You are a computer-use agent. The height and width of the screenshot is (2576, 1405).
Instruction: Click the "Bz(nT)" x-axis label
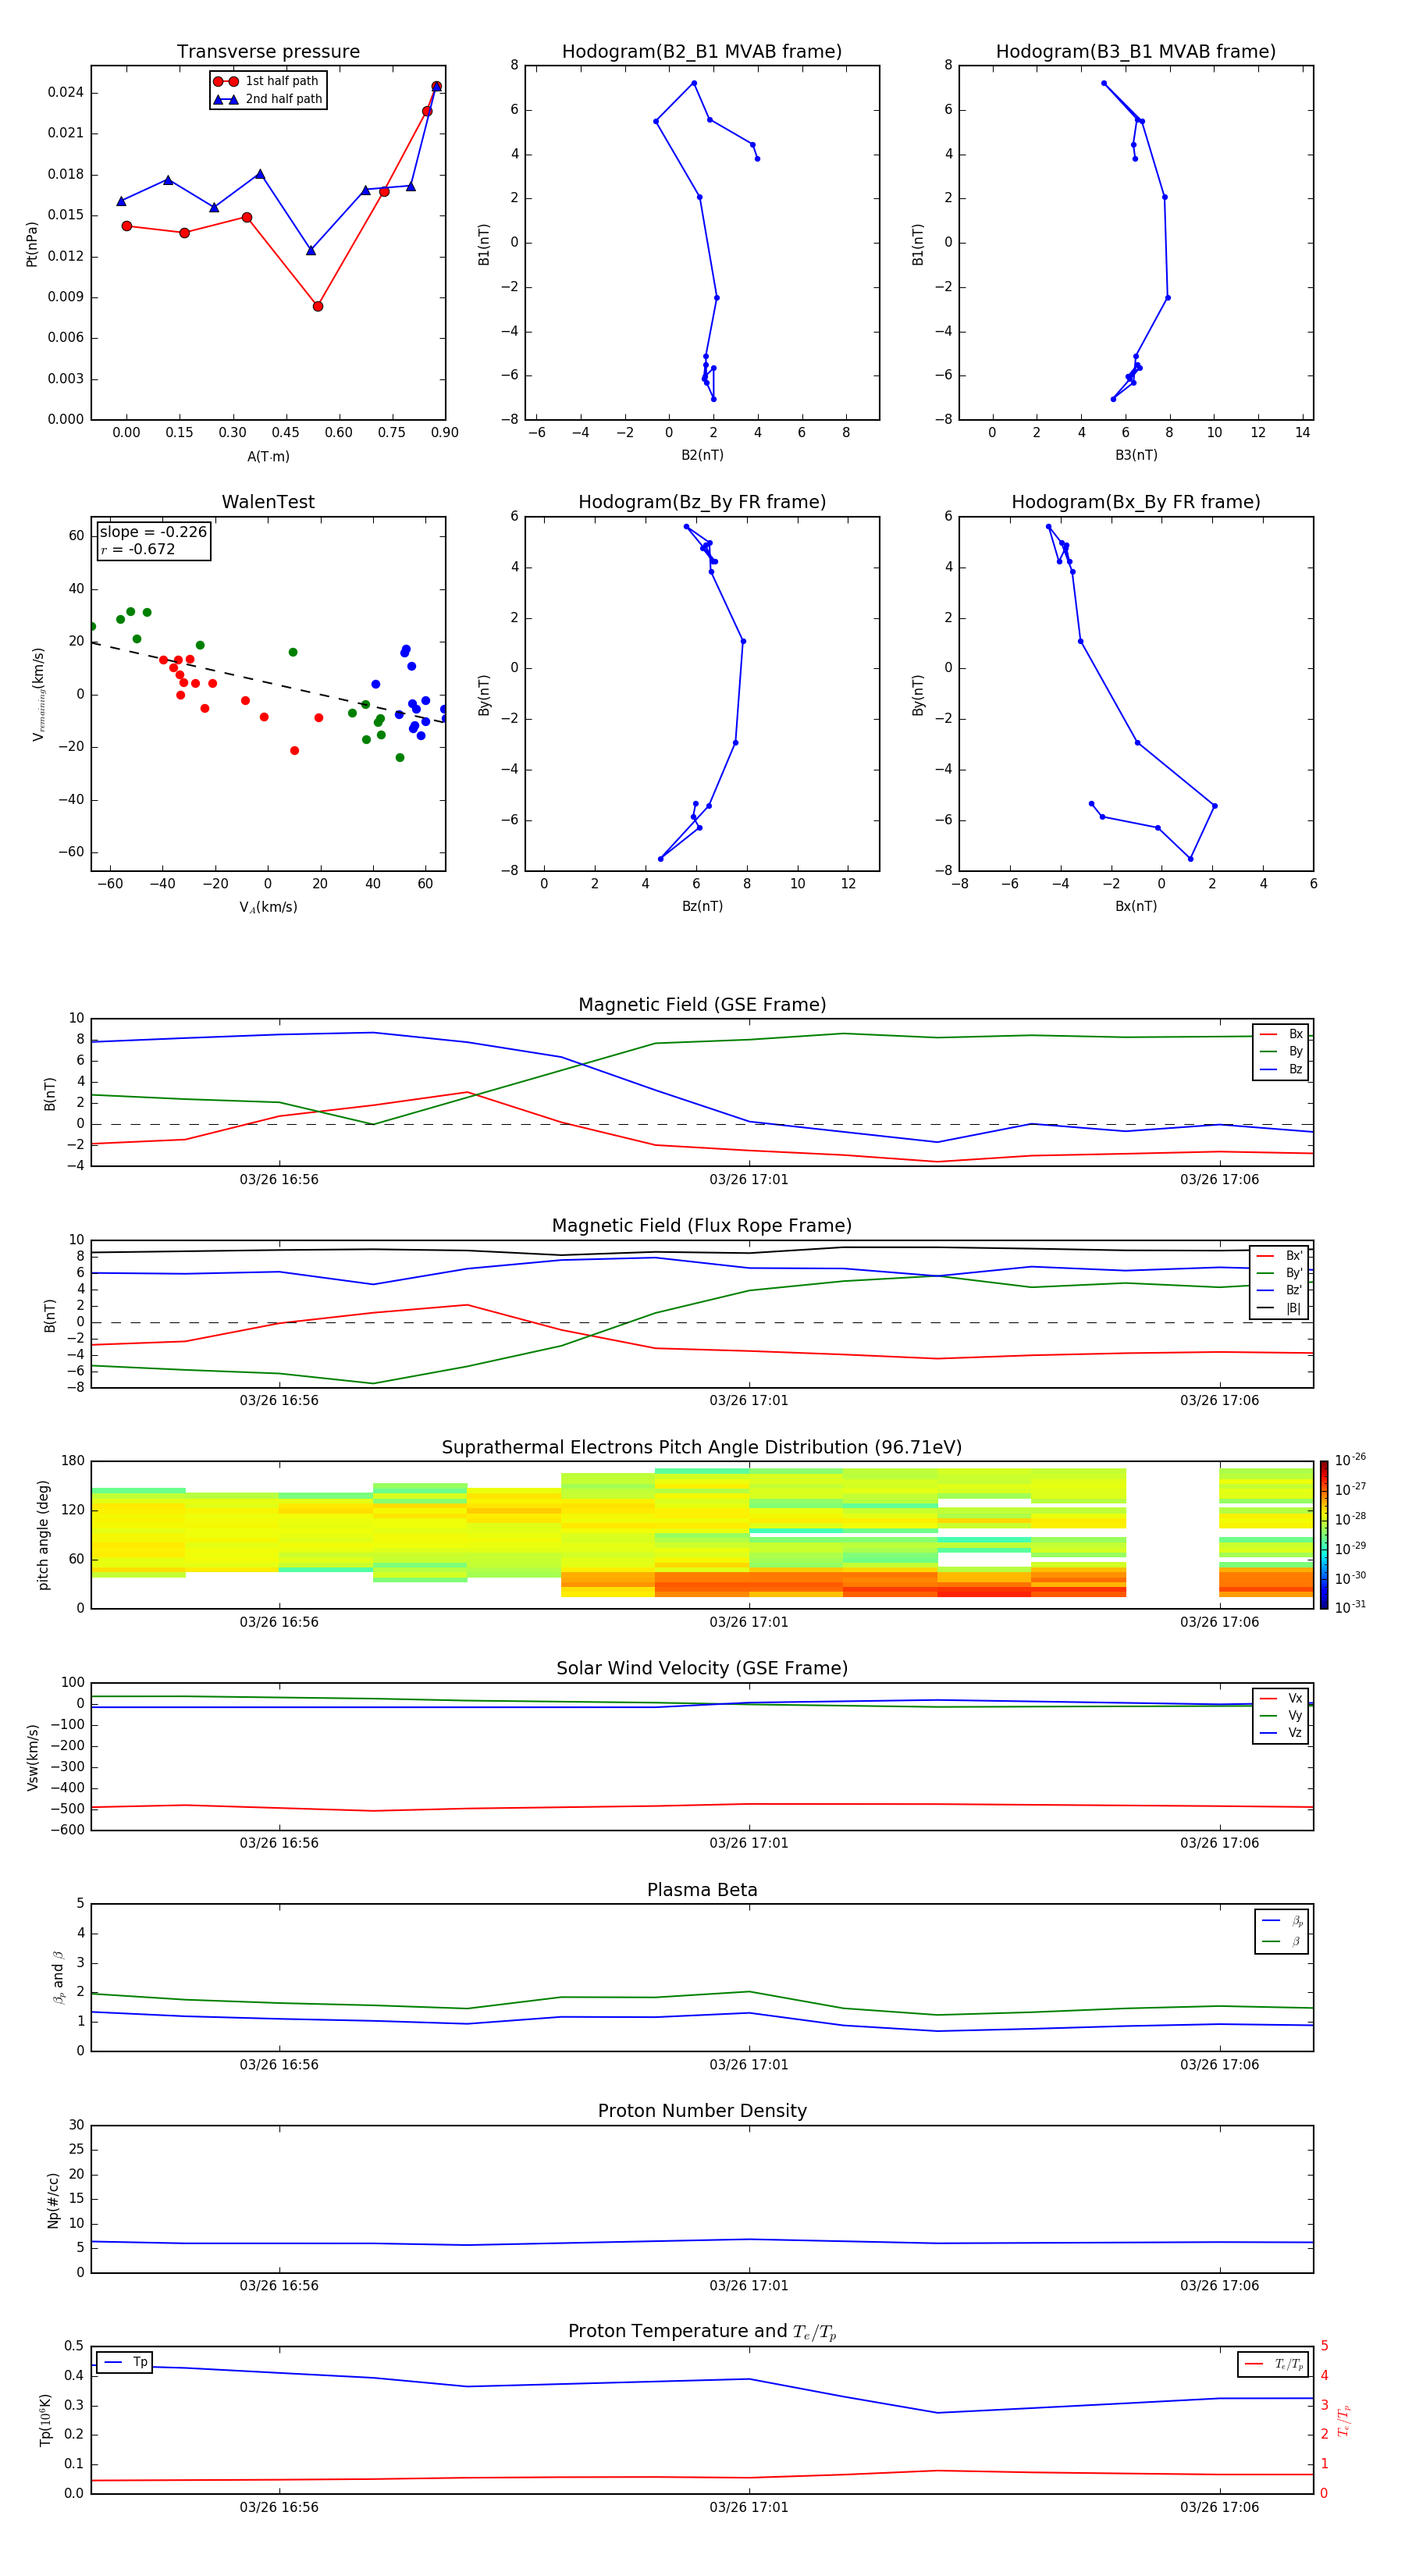point(702,906)
